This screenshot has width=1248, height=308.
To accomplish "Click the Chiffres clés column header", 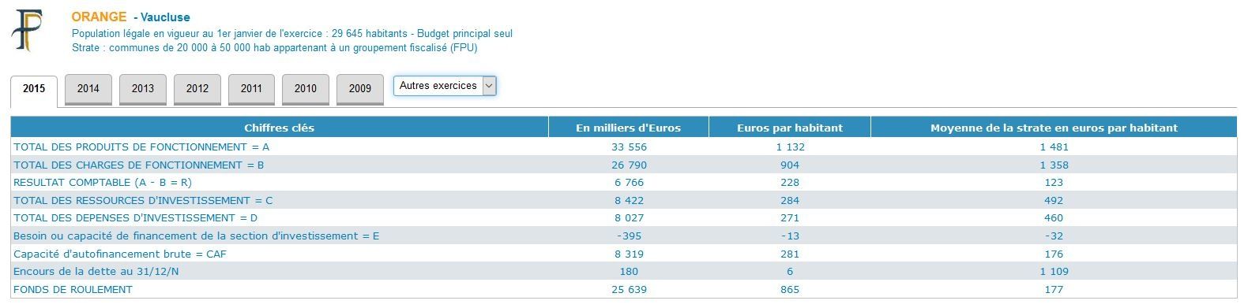I will pos(279,128).
